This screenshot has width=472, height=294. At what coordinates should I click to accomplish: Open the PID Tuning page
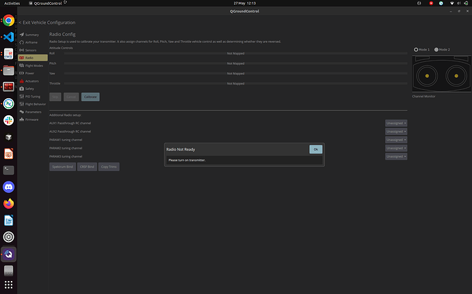(x=33, y=96)
